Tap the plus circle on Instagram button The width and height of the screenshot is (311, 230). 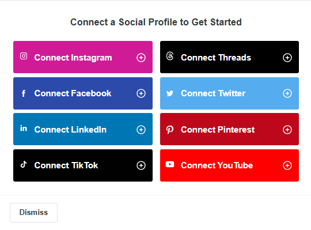click(141, 58)
